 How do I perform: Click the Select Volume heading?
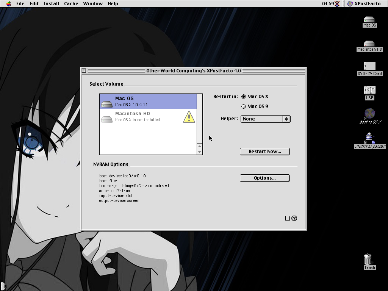coord(106,84)
